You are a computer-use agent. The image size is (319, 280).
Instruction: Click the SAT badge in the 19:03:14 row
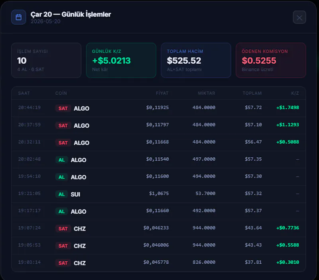pyautogui.click(x=63, y=263)
